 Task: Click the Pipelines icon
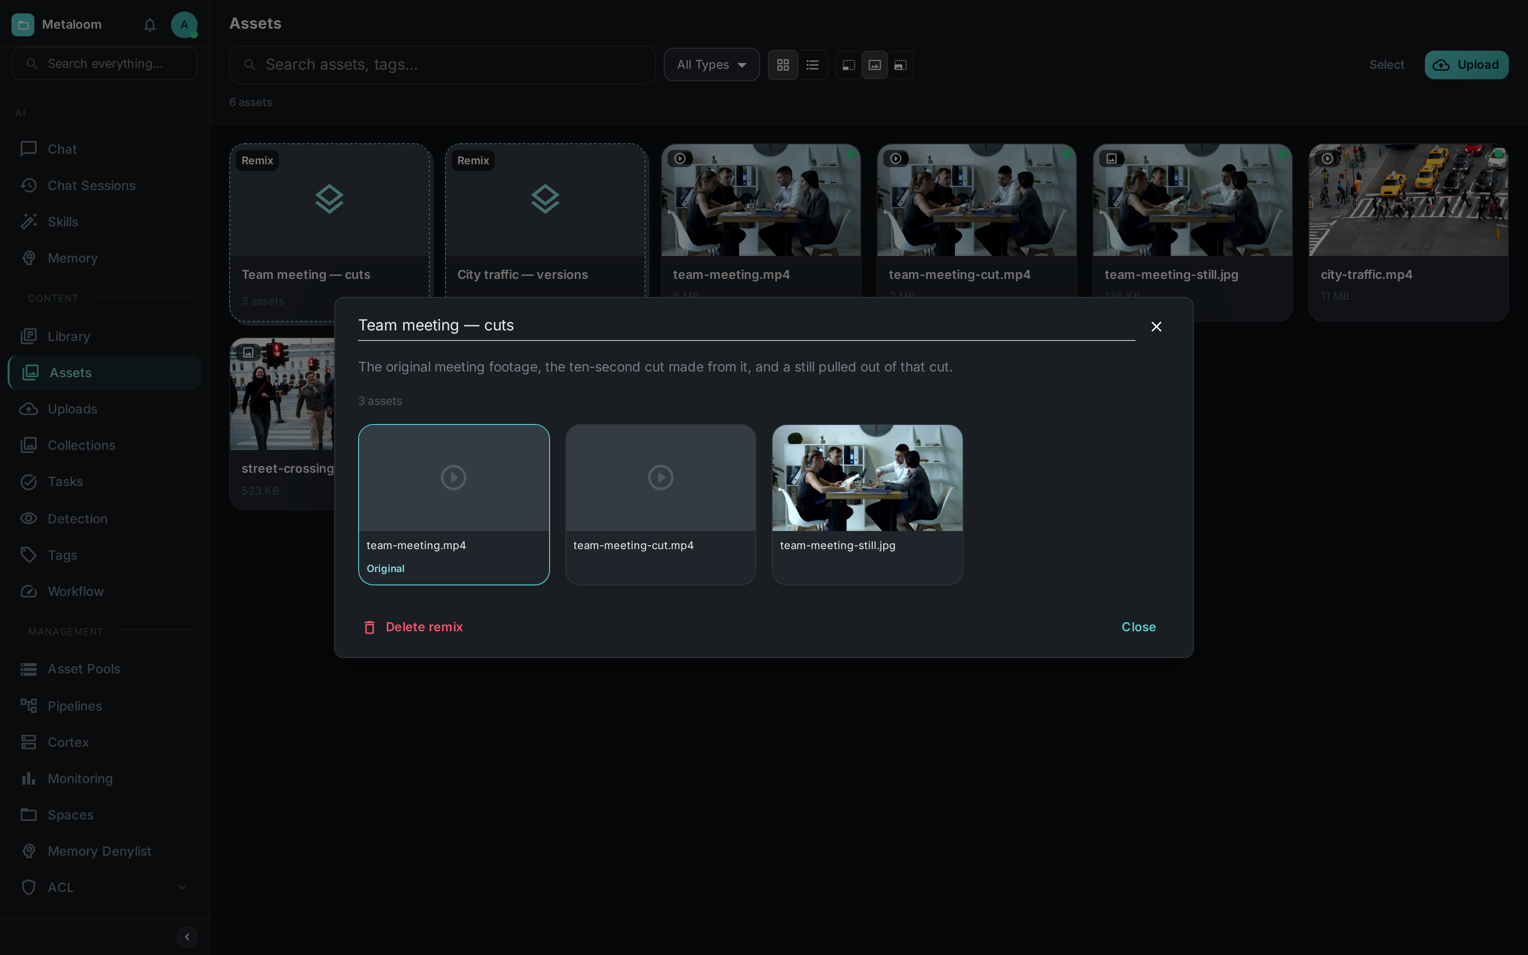(29, 706)
